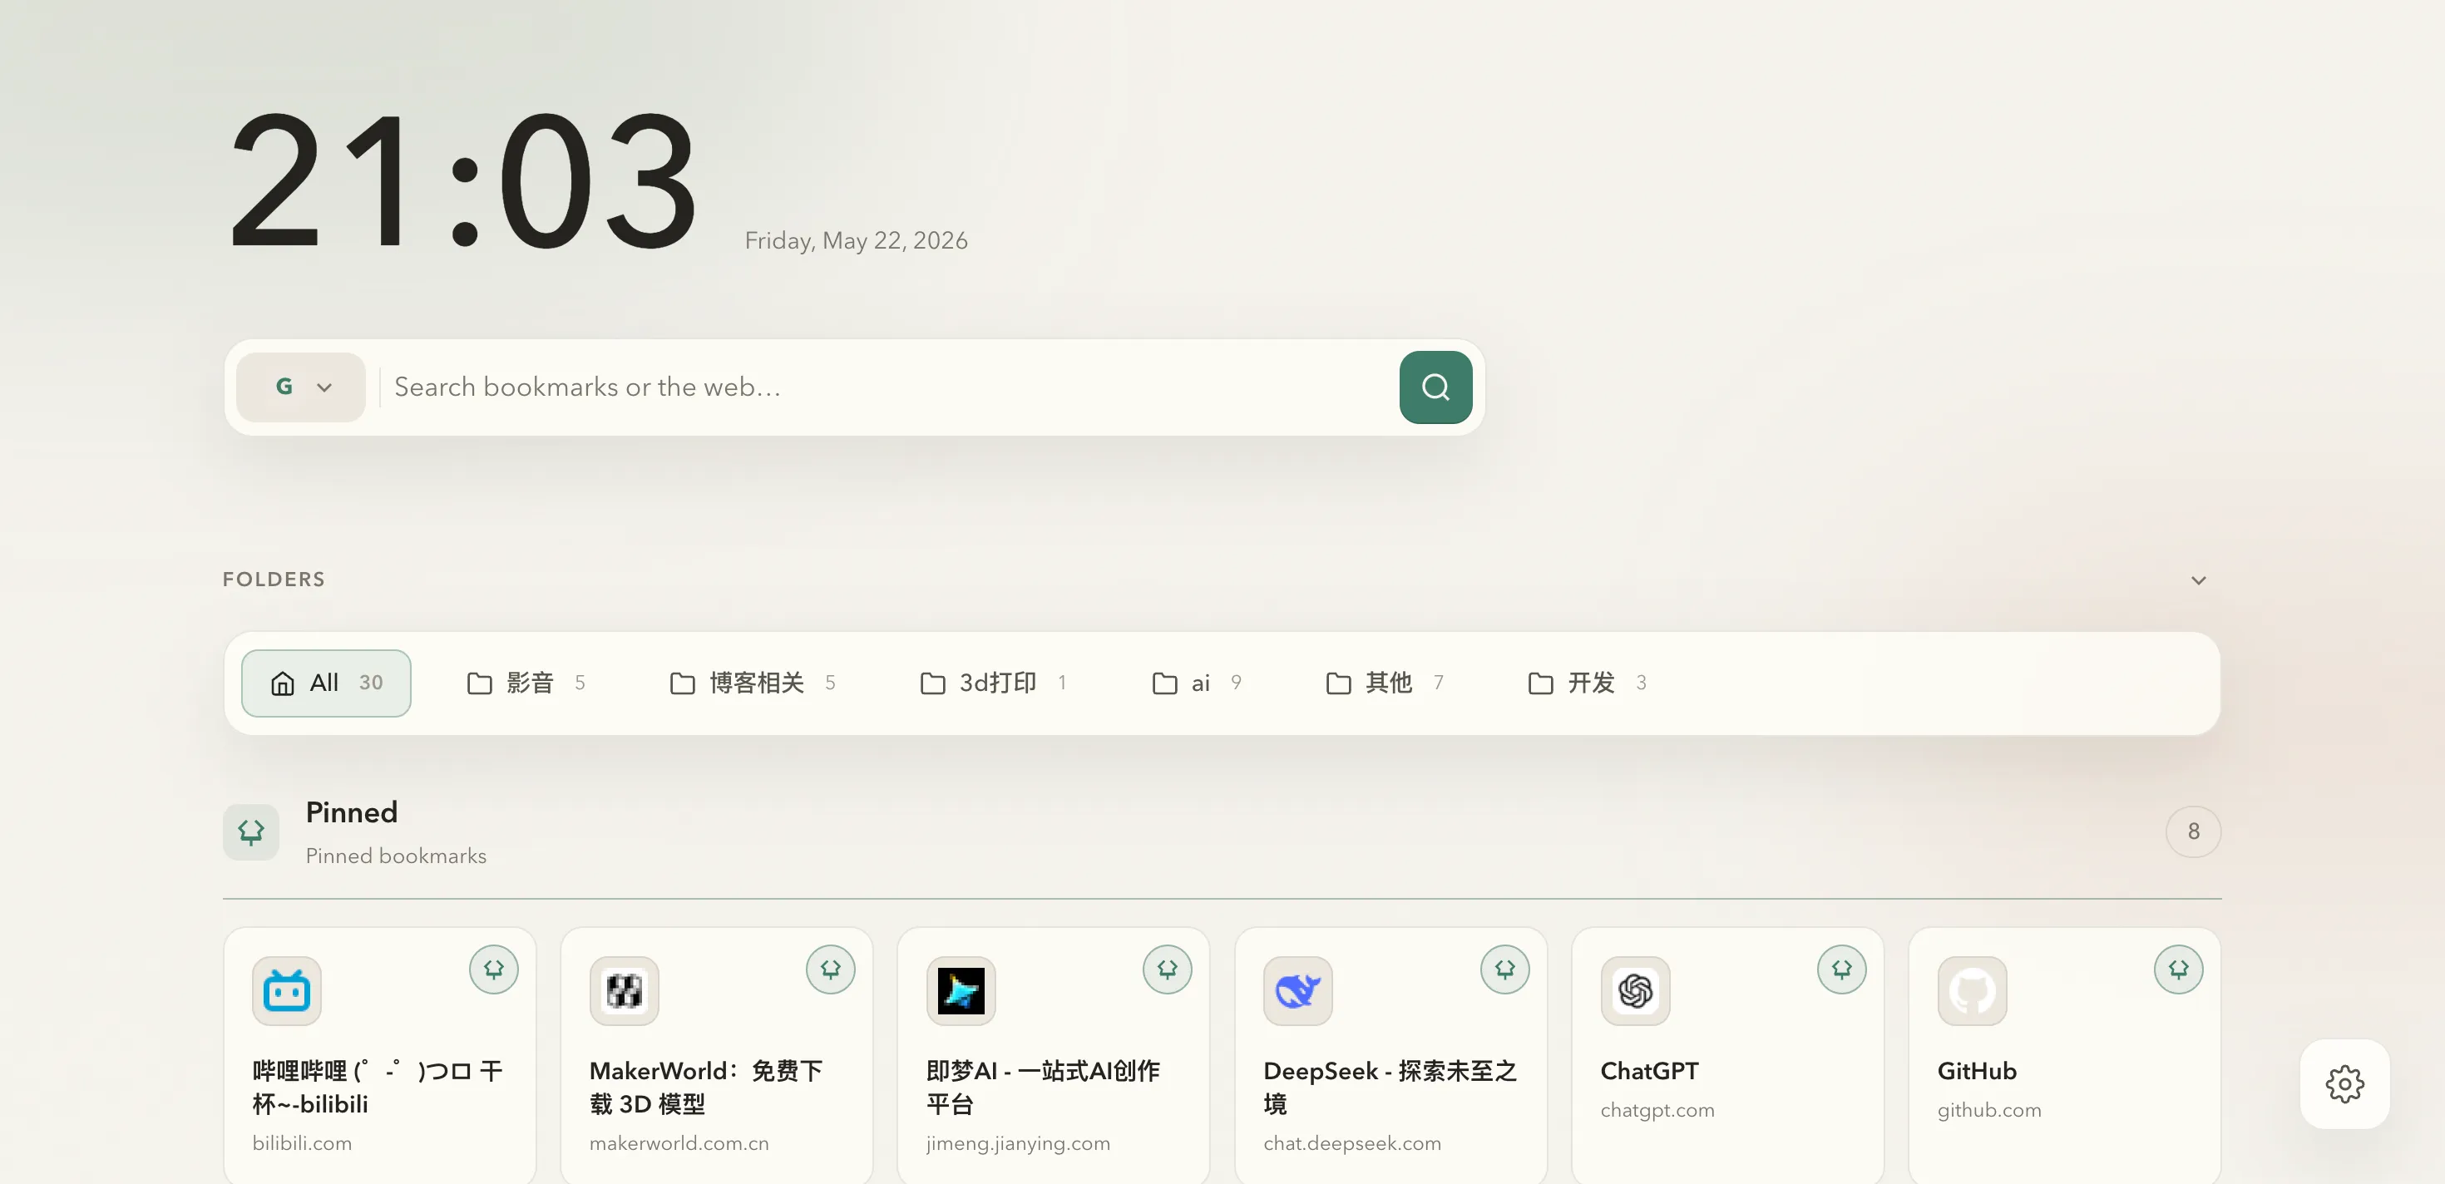Image resolution: width=2445 pixels, height=1184 pixels.
Task: Click the ChatGPT logo favicon
Action: click(1634, 990)
